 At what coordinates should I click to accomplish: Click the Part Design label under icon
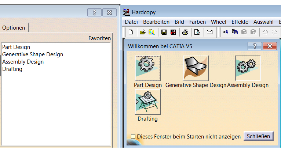[x=148, y=85]
